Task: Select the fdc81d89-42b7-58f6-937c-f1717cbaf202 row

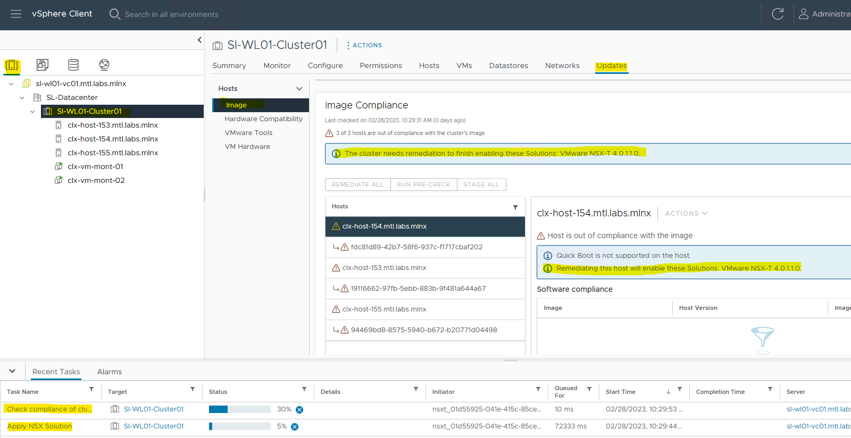Action: 425,247
